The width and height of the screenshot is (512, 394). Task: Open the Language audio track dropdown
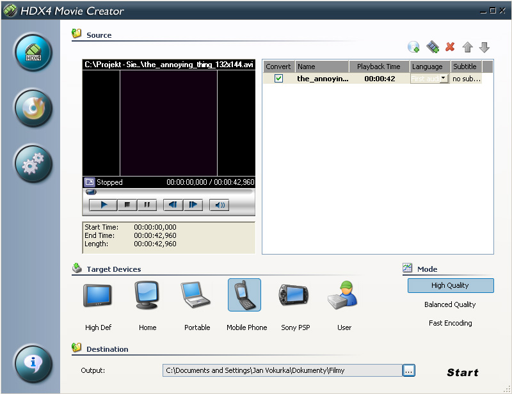(x=444, y=79)
